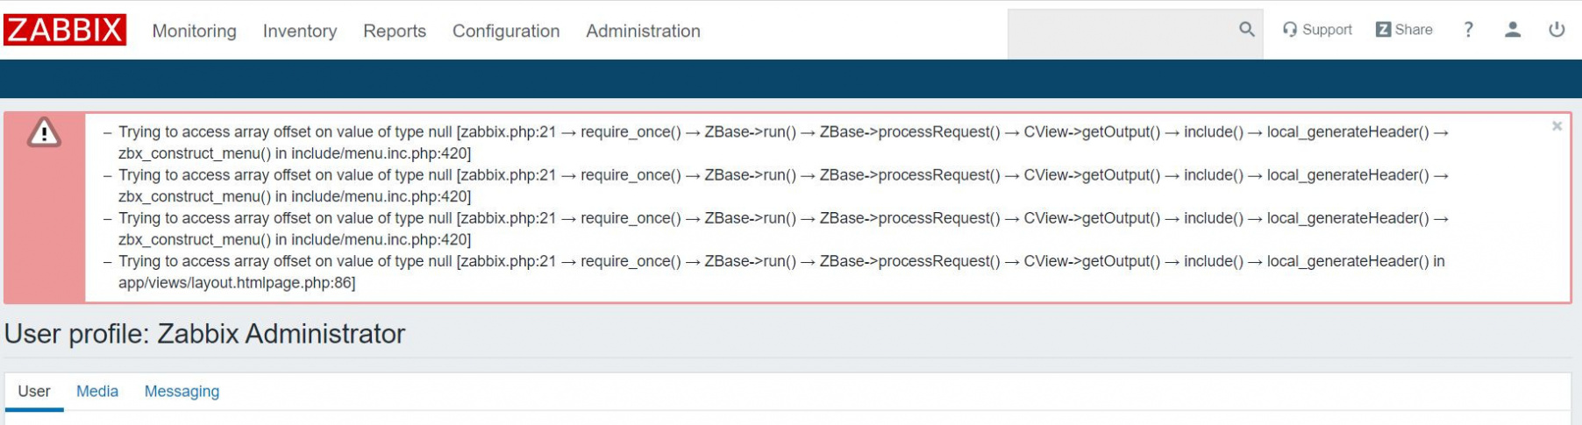Click the magnifying glass search icon
The height and width of the screenshot is (425, 1582).
[x=1246, y=30]
